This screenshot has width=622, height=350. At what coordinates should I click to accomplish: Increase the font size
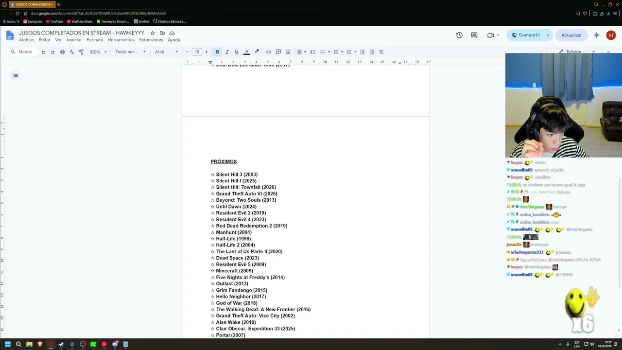click(x=207, y=52)
